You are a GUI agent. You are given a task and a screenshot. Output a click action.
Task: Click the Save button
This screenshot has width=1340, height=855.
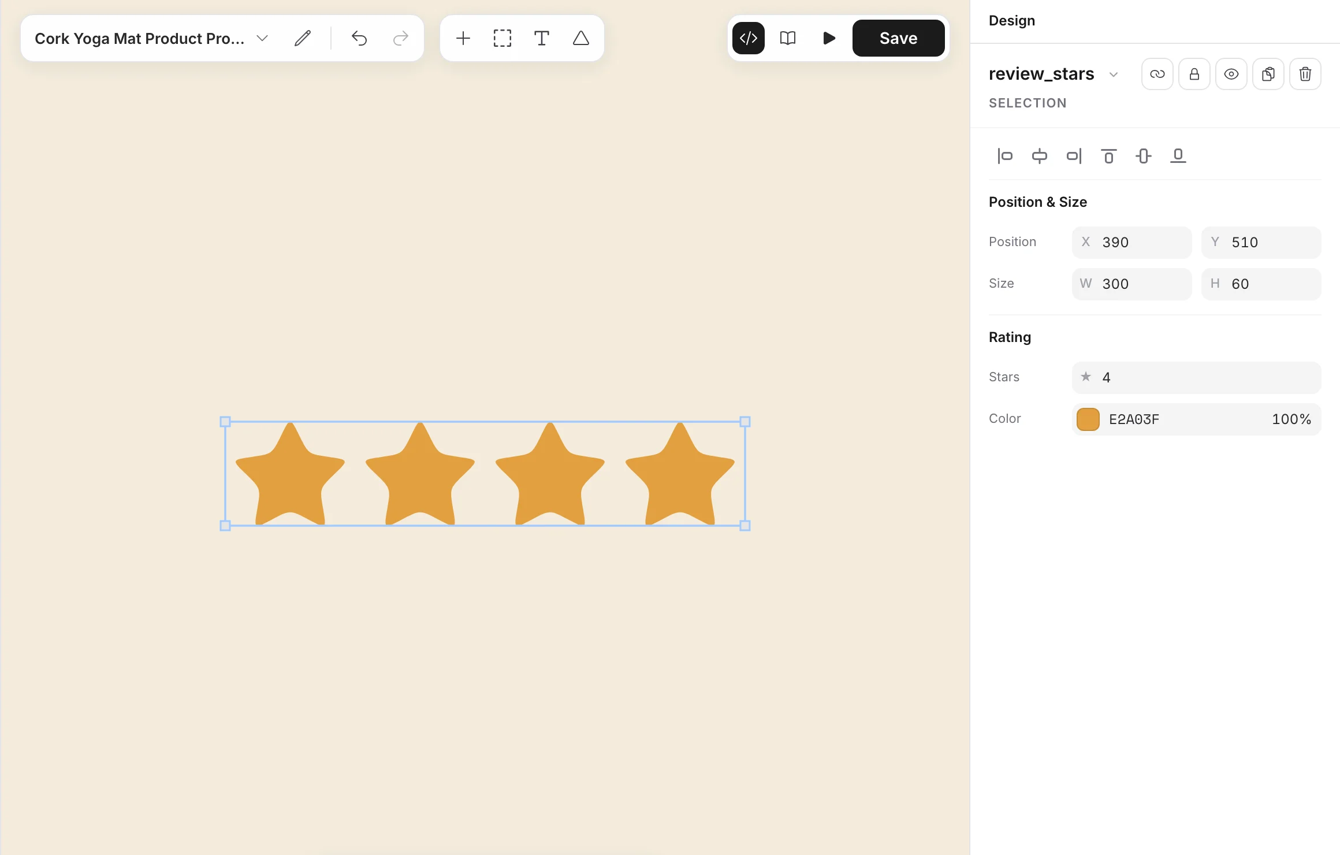[x=899, y=38]
